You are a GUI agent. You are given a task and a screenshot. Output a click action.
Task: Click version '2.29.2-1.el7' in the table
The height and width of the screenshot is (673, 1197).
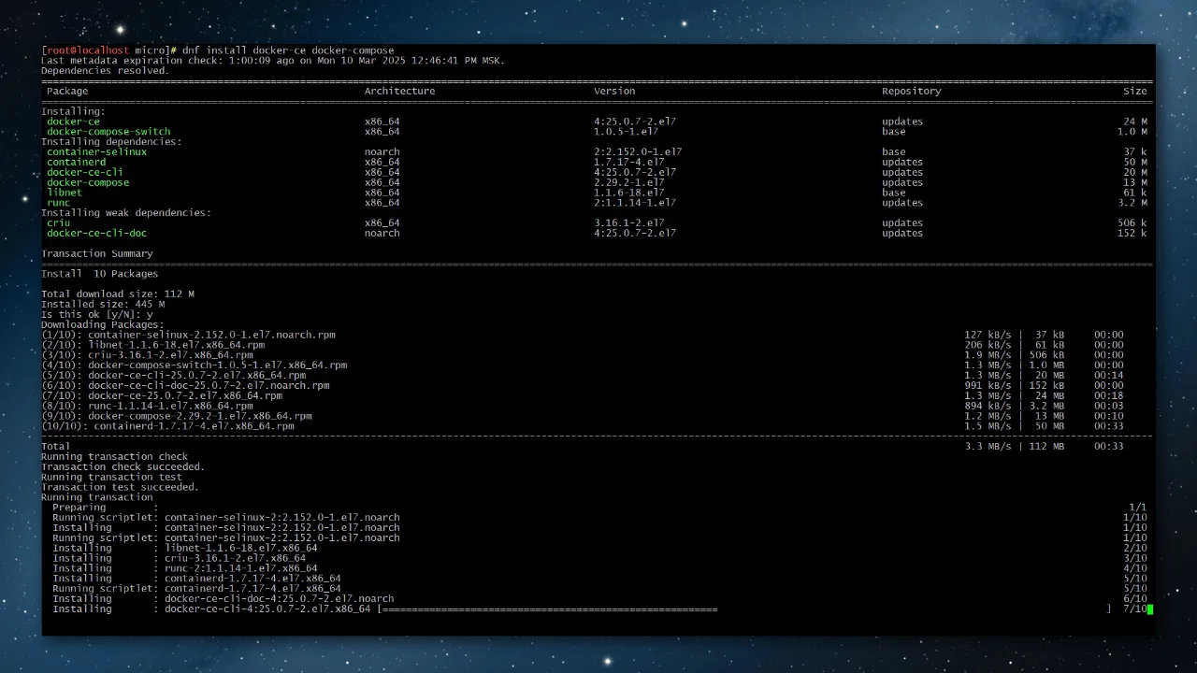coord(629,183)
